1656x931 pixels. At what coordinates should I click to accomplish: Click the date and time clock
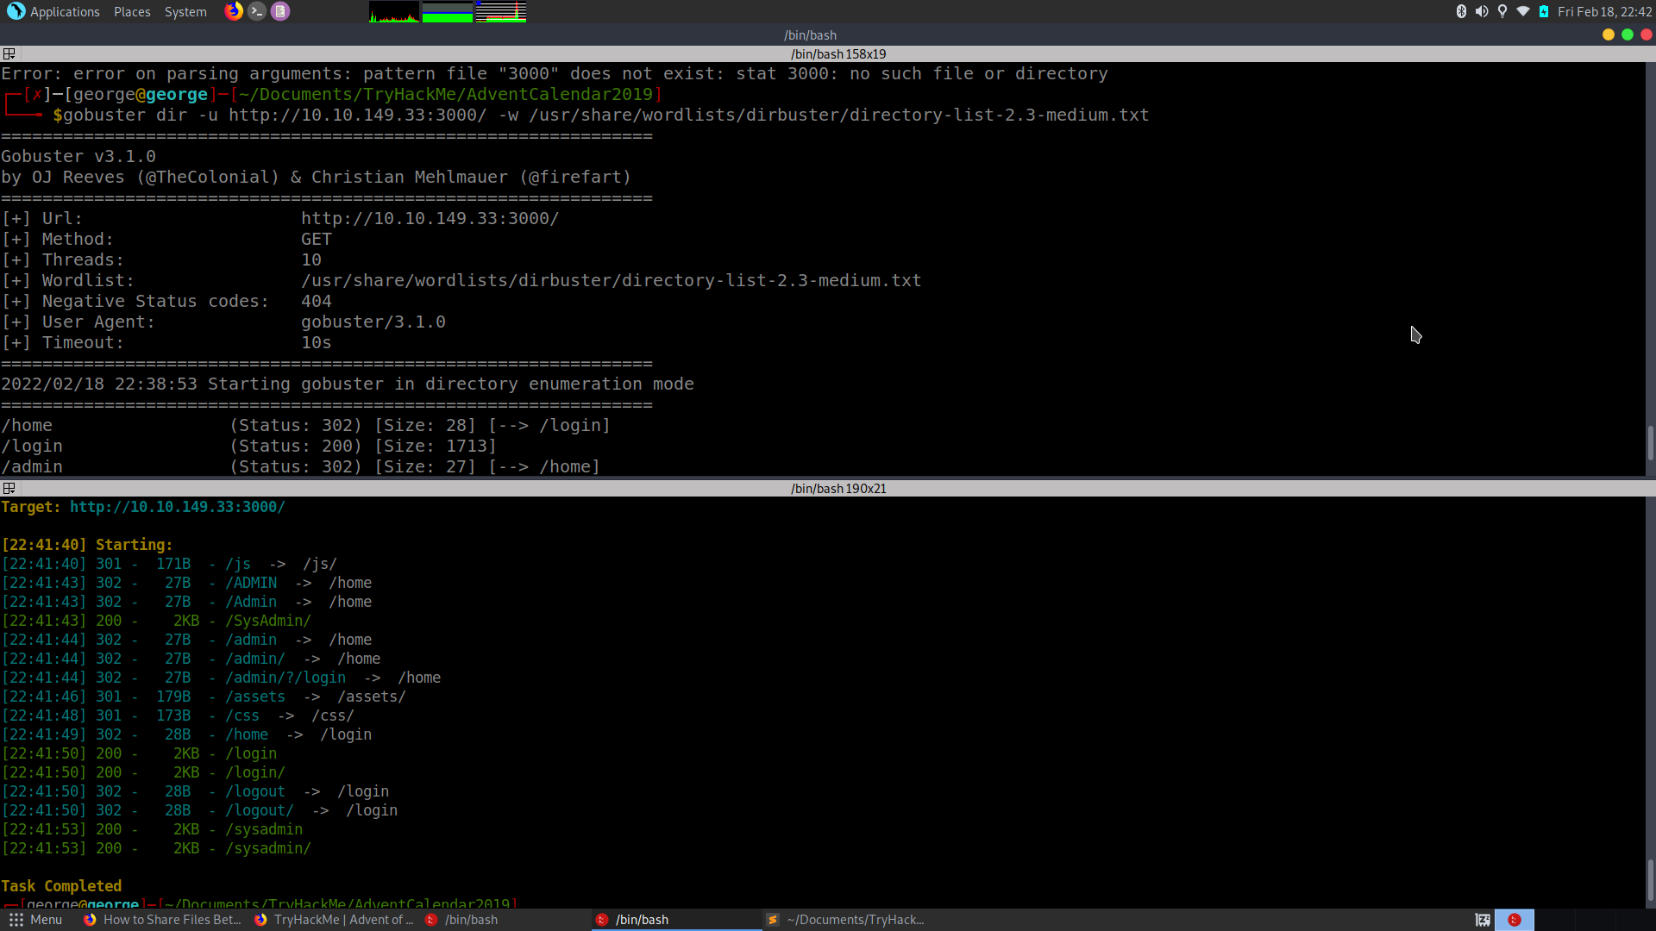(x=1604, y=11)
